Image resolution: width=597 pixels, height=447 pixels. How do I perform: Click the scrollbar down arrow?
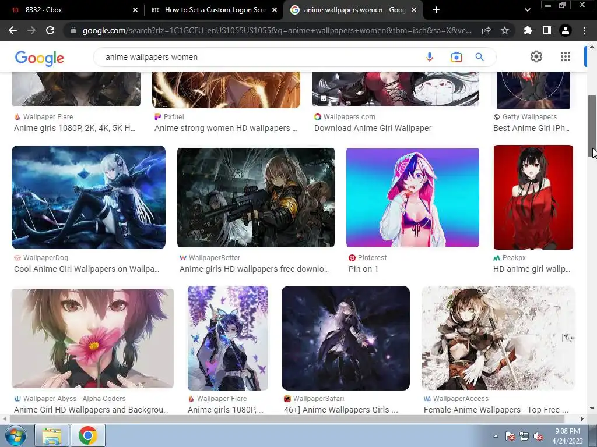point(592,409)
